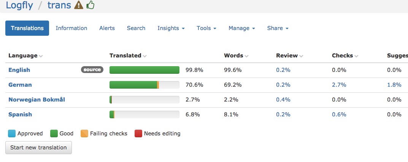Image resolution: width=408 pixels, height=162 pixels.
Task: Click the English source badge
Action: coord(92,70)
